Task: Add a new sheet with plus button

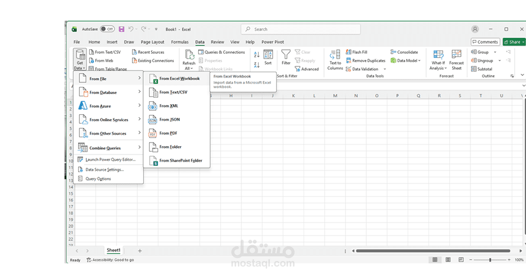Action: click(x=140, y=250)
